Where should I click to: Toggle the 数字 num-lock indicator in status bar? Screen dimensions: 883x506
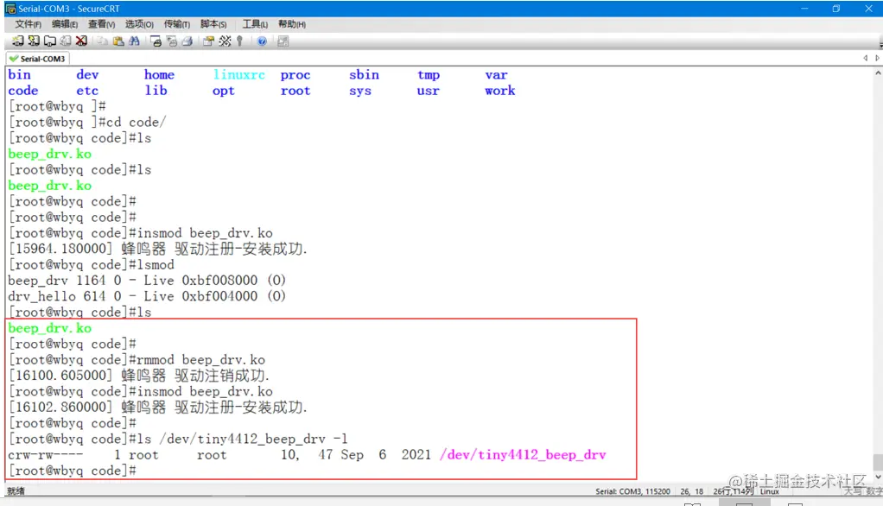click(x=873, y=490)
